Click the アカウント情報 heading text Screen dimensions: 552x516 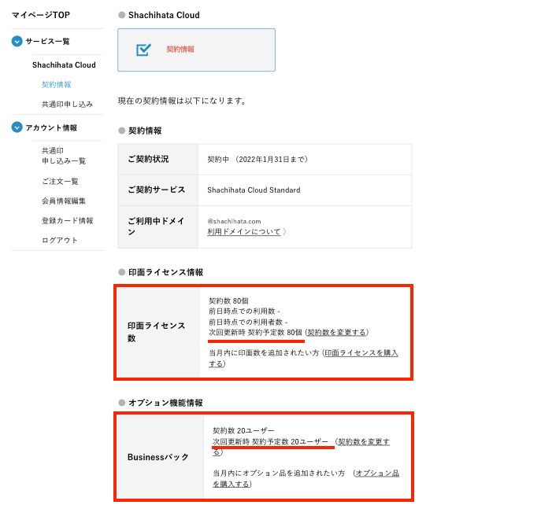pos(51,127)
